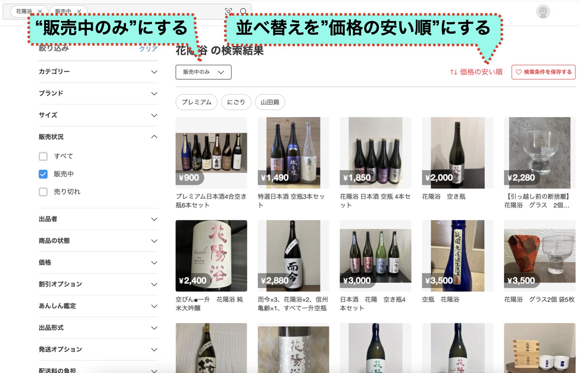Click title 日本酒 花陽 空き瓶4本セット
579x373 pixels.
(x=373, y=304)
